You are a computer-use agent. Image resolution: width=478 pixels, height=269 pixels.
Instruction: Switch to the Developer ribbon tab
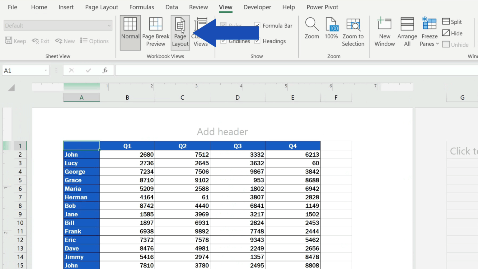[257, 7]
